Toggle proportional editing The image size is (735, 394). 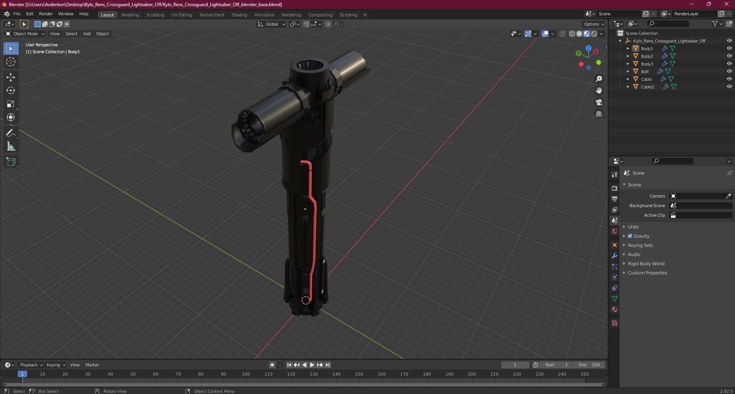coord(328,24)
